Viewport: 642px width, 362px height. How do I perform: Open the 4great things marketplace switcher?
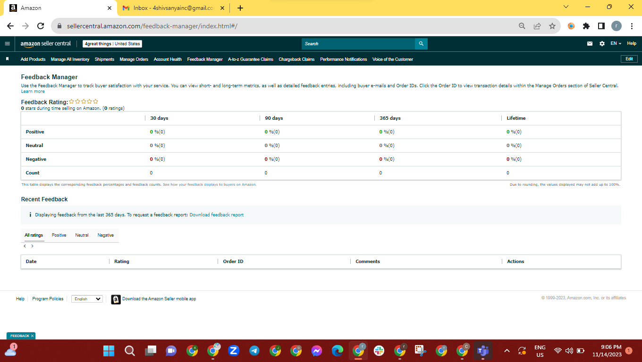coord(112,44)
